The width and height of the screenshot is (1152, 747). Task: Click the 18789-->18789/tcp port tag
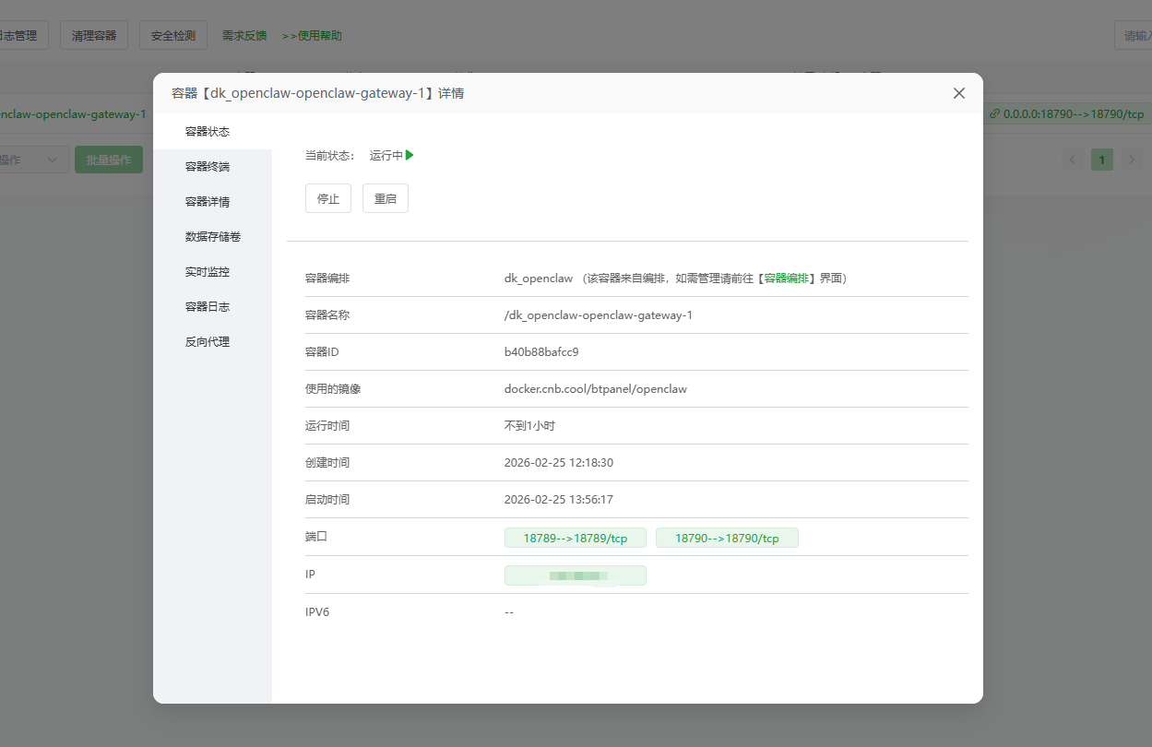(575, 537)
